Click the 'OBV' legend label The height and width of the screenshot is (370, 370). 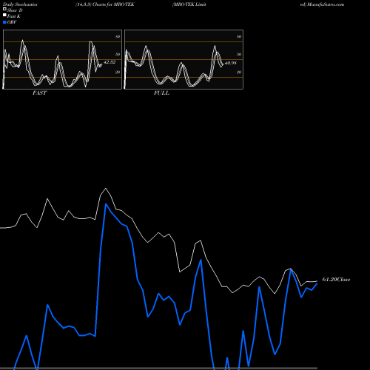tap(12, 22)
